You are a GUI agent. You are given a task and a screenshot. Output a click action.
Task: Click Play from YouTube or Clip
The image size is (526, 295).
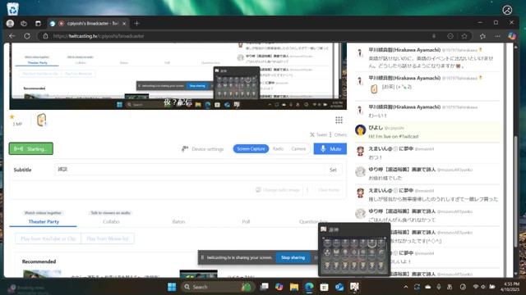coord(48,238)
